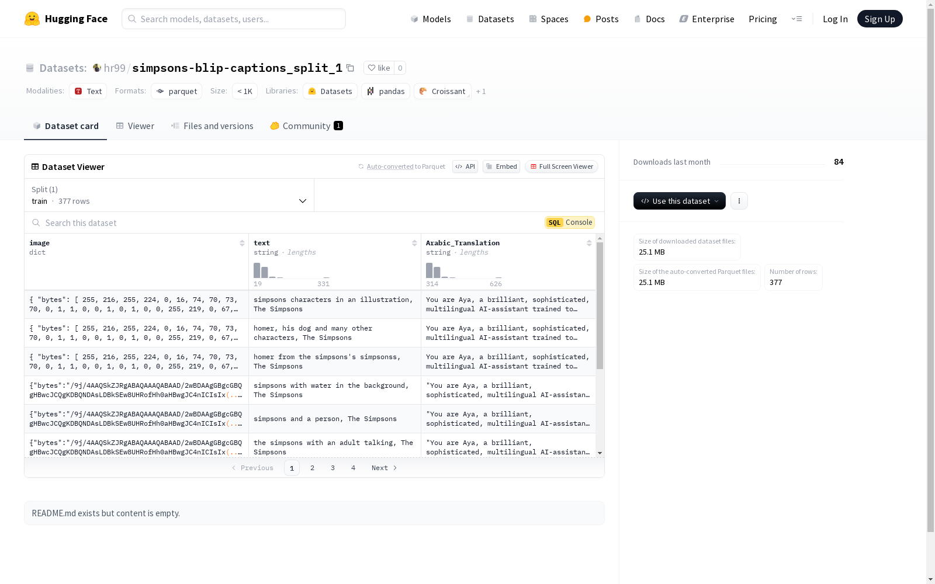Open Files and versions tab

212,126
